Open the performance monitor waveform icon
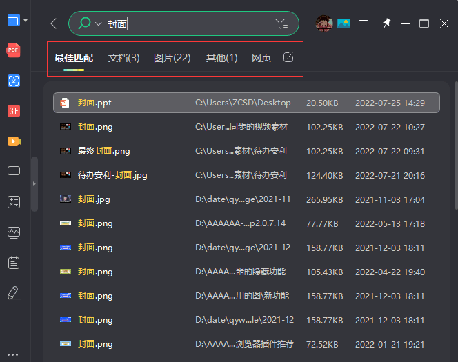The image size is (458, 362). point(14,232)
